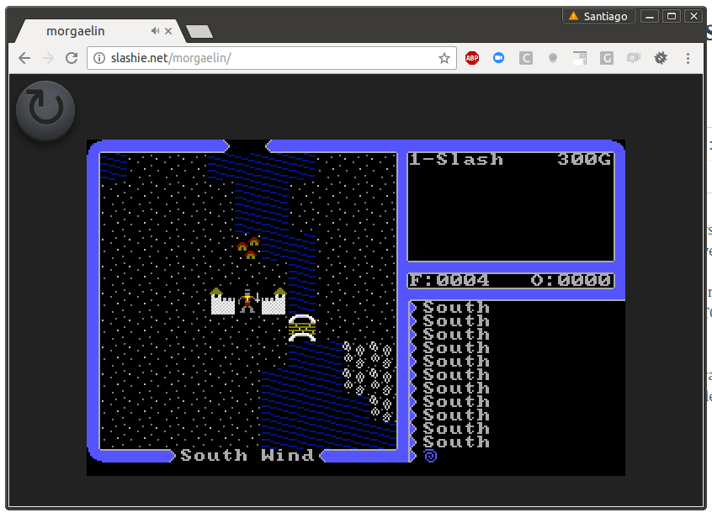712x518 pixels.
Task: Go back using the browser back arrow
Action: pyautogui.click(x=24, y=58)
